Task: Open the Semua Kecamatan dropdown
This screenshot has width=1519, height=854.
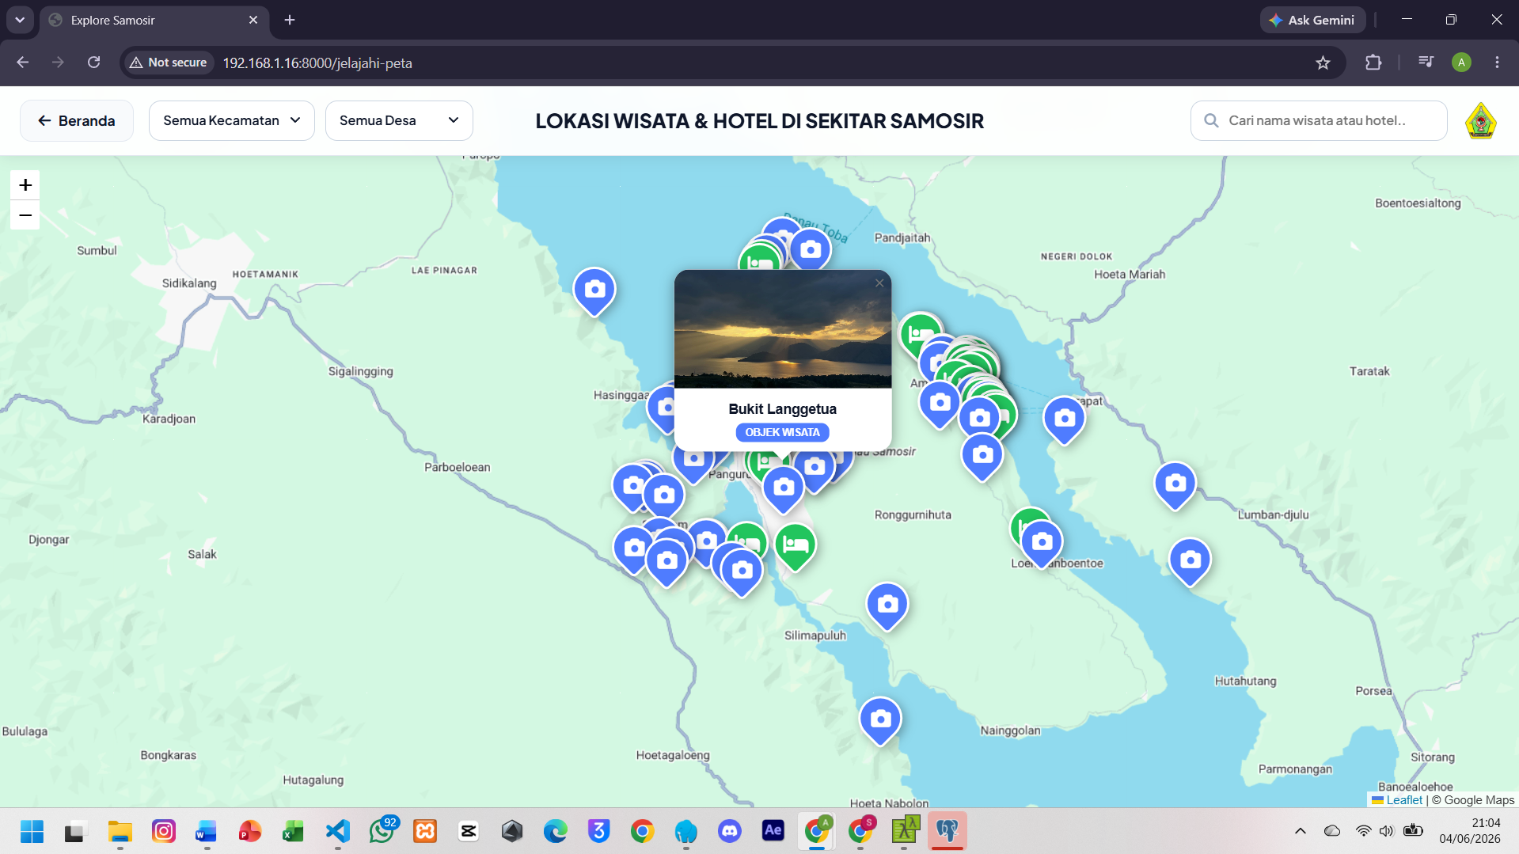Action: point(231,120)
